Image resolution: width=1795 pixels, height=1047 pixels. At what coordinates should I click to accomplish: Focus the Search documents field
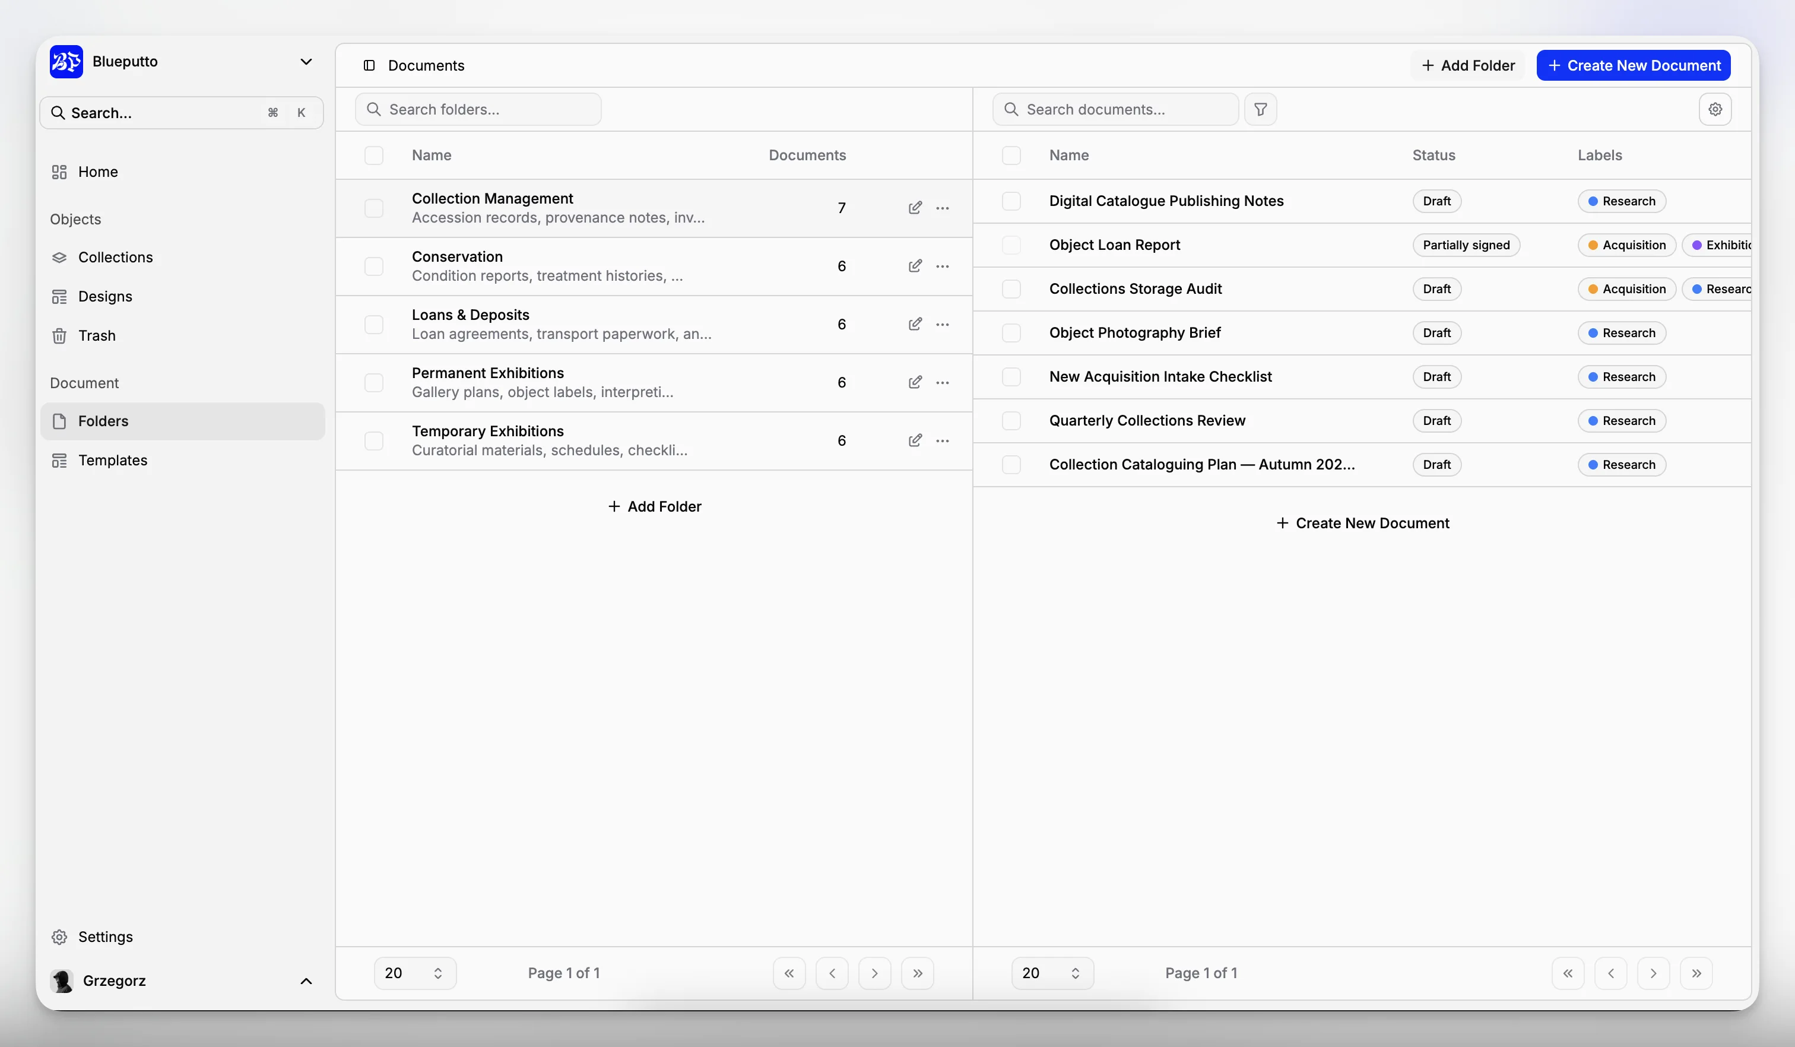coord(1115,109)
